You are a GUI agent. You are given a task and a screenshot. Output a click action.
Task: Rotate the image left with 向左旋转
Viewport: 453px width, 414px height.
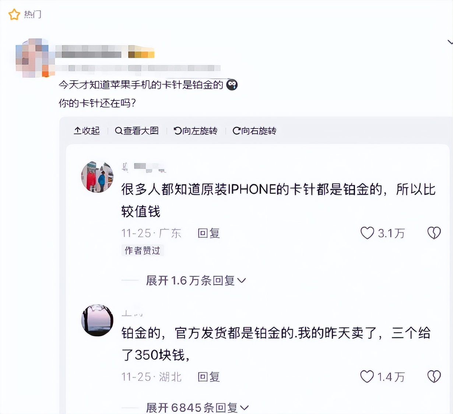pos(196,131)
